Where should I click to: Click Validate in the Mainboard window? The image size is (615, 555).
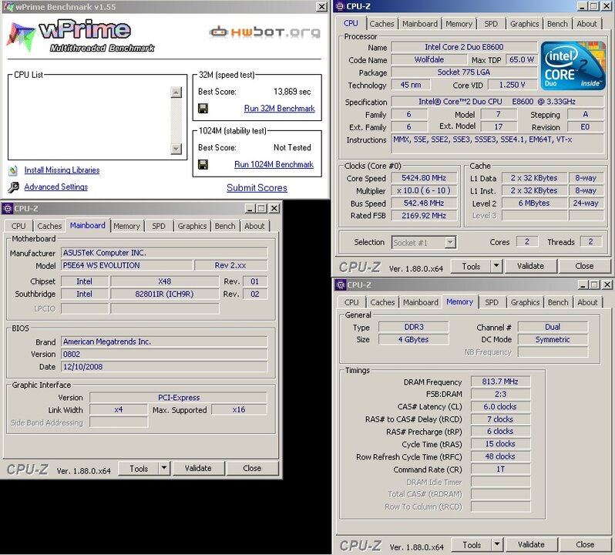198,469
